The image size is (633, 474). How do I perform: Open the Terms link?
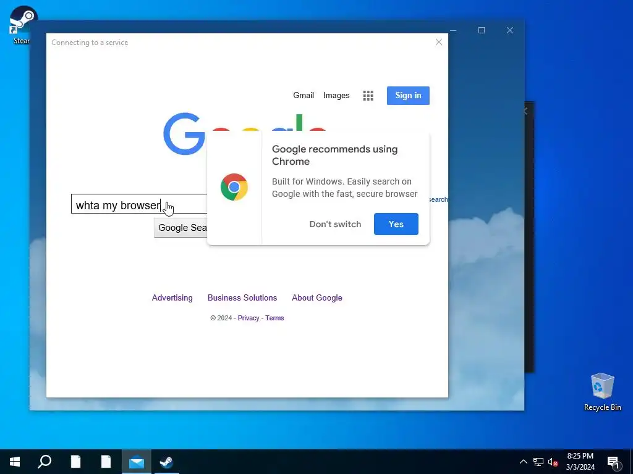point(274,318)
